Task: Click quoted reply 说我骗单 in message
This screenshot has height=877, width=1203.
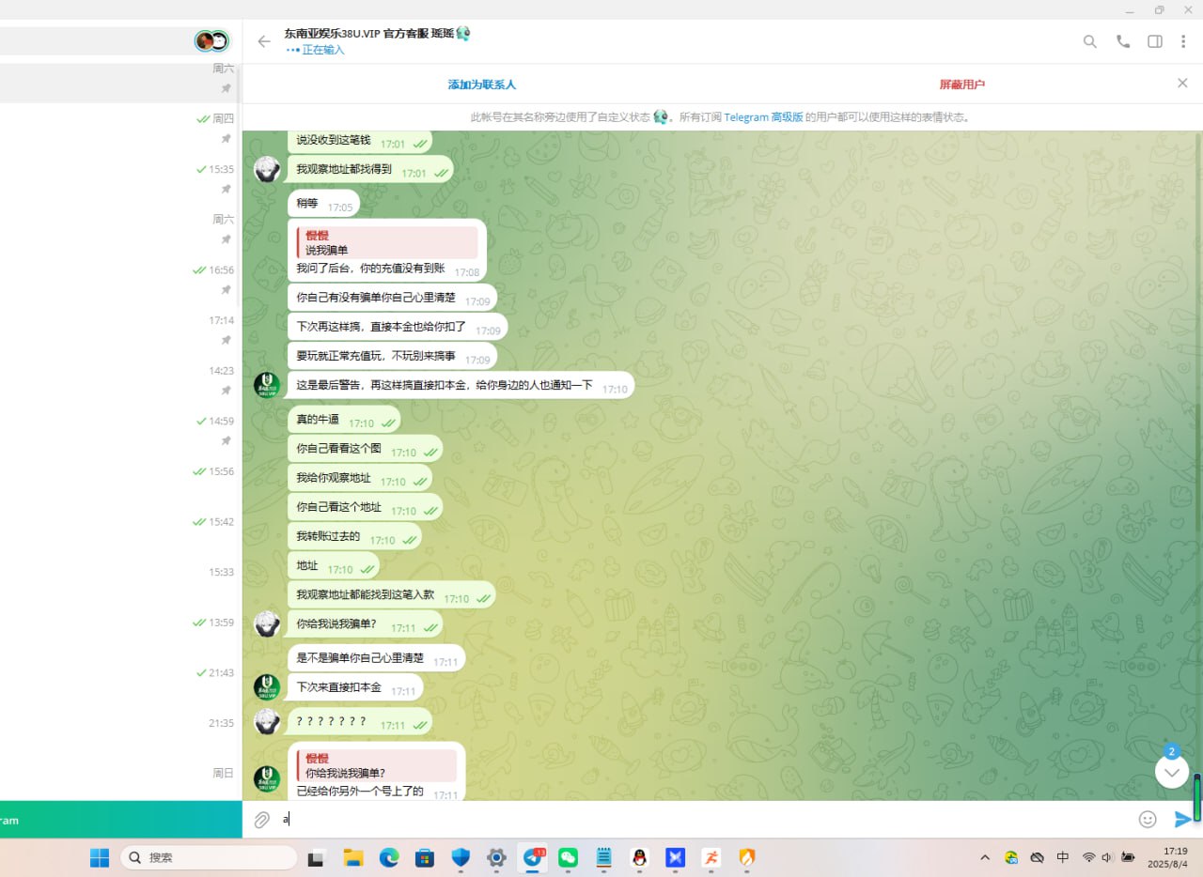Action: click(x=387, y=243)
